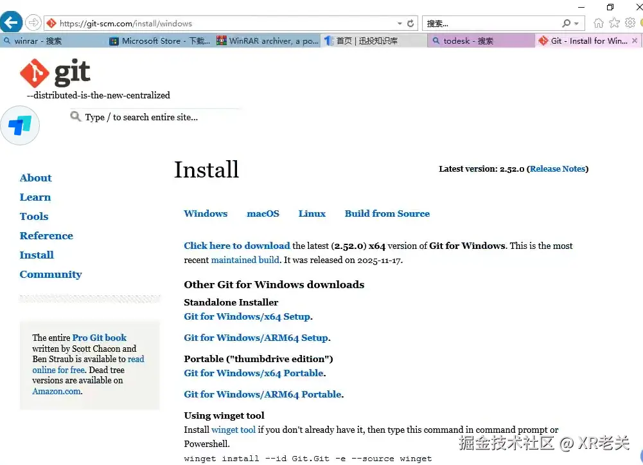Open the Pro Git book link
The width and height of the screenshot is (643, 465).
(99, 338)
